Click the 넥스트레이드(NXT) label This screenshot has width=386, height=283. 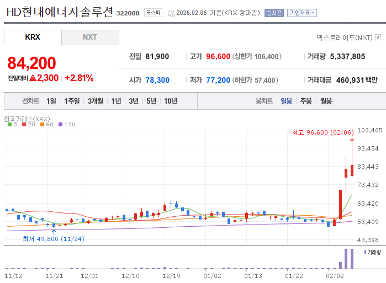click(345, 38)
